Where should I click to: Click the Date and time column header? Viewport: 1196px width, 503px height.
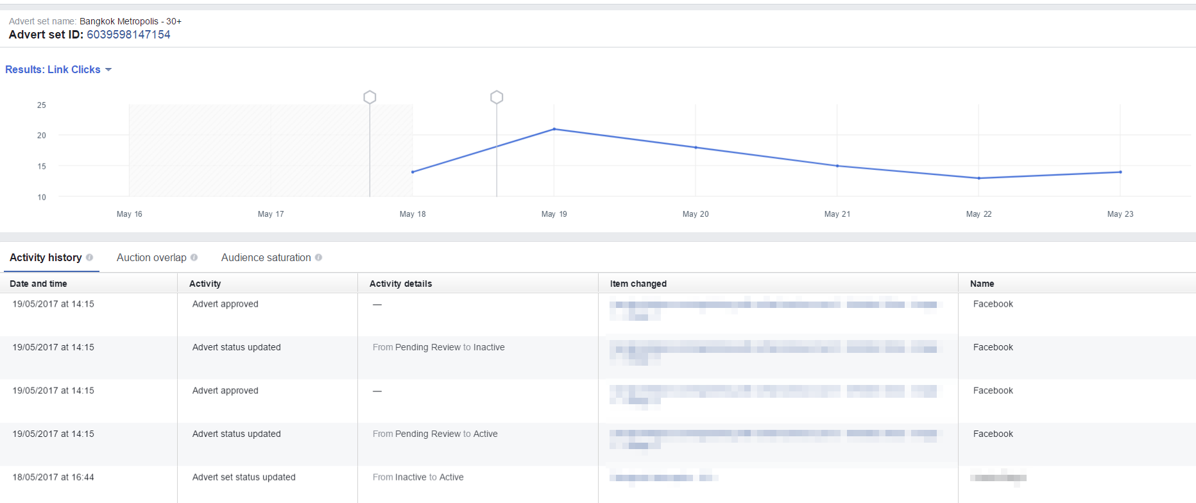click(x=38, y=284)
